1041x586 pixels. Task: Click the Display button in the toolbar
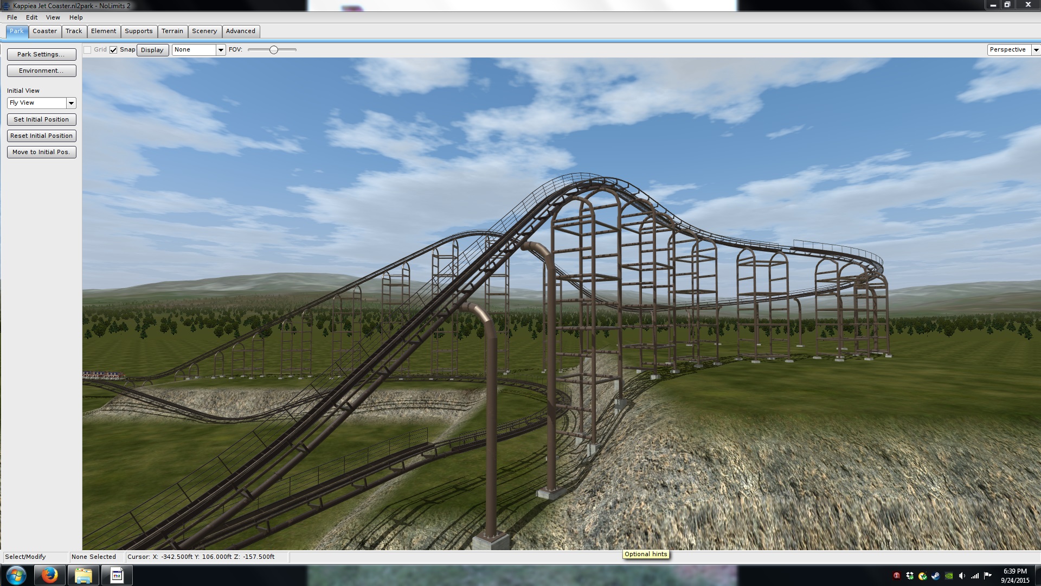point(152,50)
